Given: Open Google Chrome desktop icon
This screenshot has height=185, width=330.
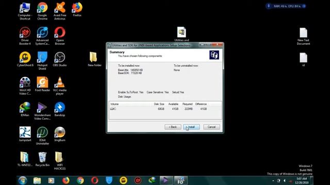Looking at the screenshot, I should coord(42,11).
